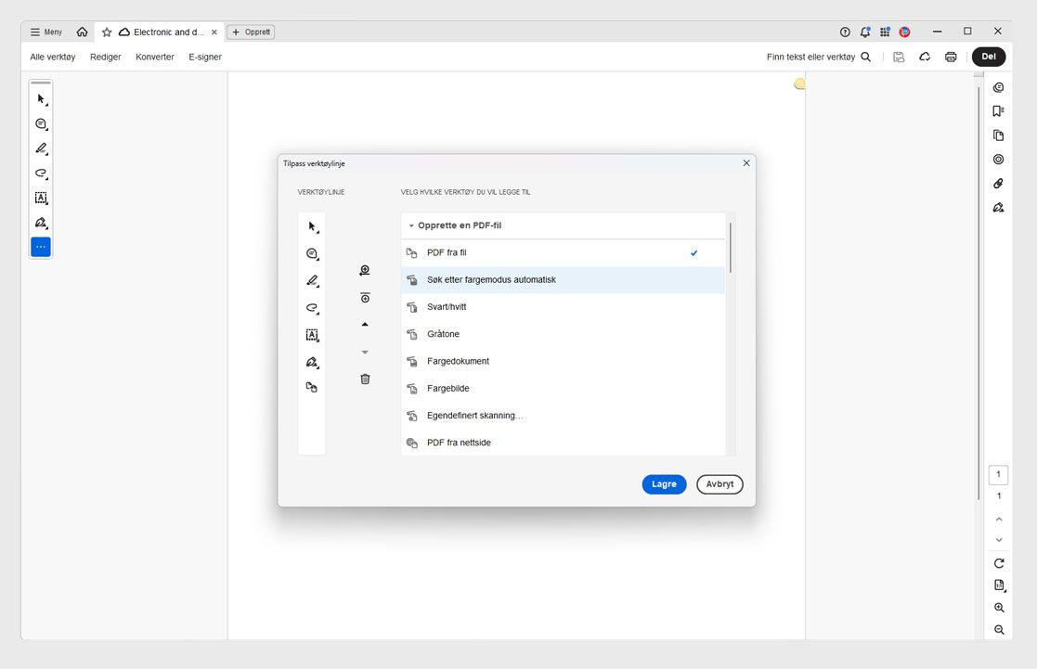Screen dimensions: 1037x669
Task: Close the Electronic and d... tab
Action: point(214,32)
